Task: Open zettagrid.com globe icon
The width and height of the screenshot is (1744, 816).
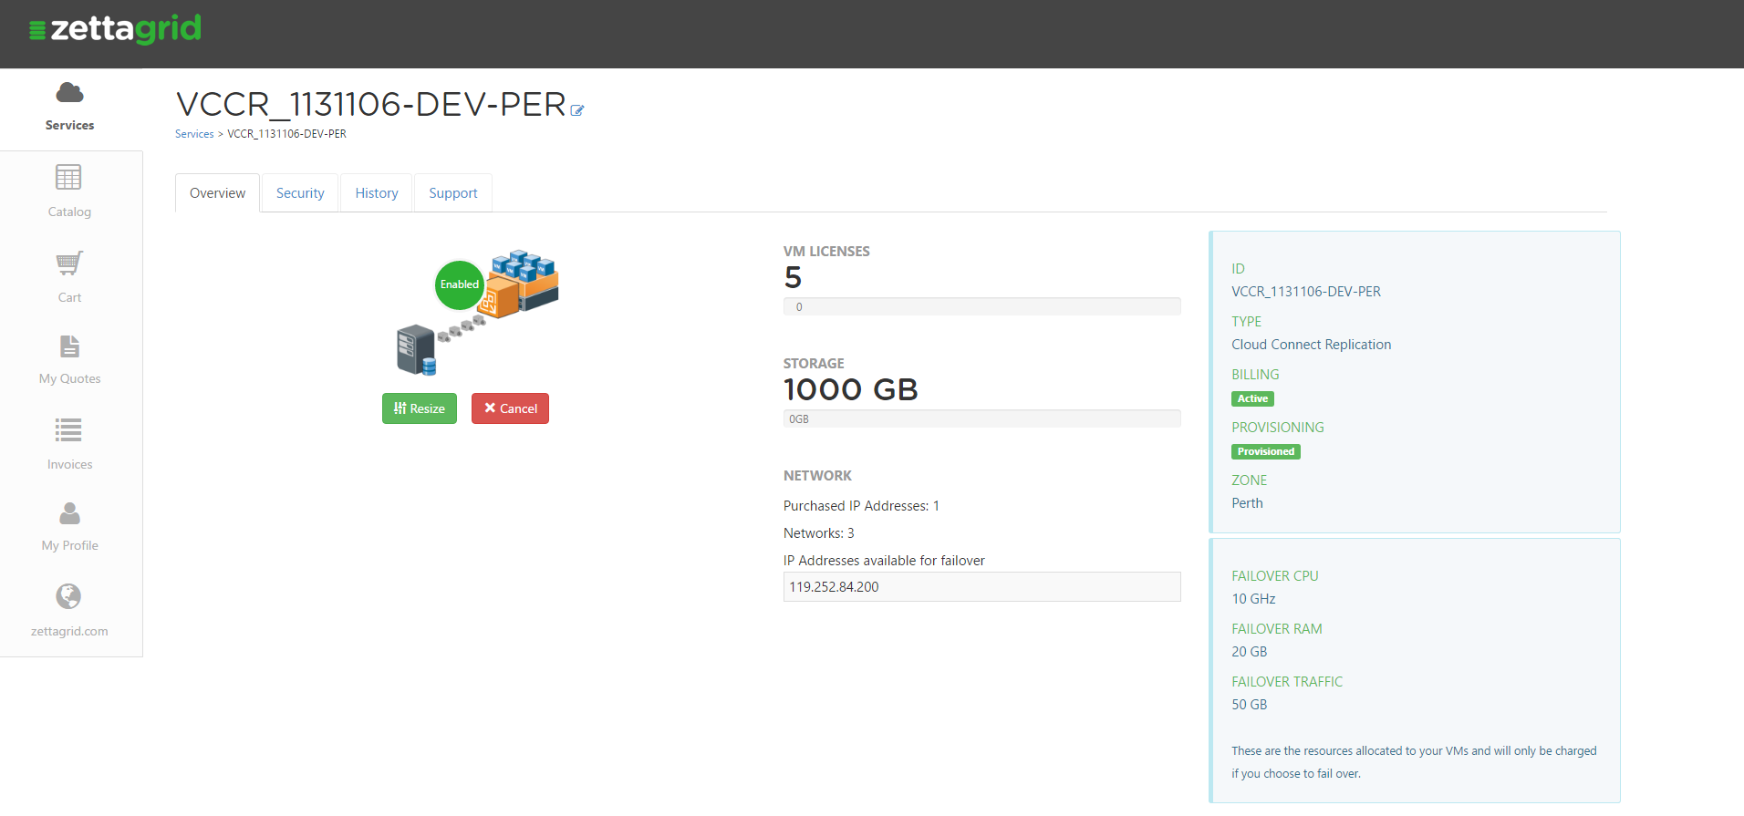Action: click(x=68, y=596)
